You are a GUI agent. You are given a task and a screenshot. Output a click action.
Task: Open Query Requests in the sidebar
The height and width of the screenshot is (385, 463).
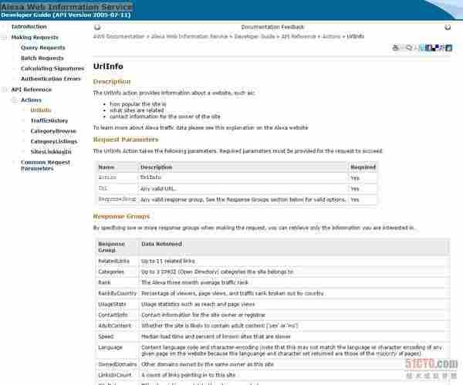pos(42,48)
